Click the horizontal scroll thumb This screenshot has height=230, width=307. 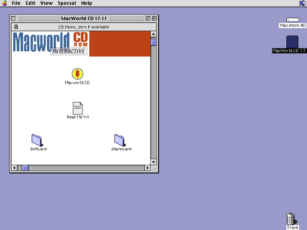[25, 168]
